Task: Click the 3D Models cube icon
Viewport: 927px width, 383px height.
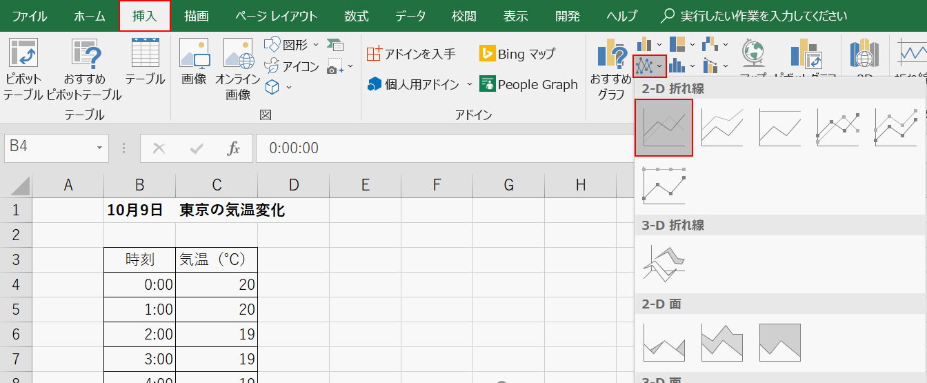Action: (x=273, y=87)
